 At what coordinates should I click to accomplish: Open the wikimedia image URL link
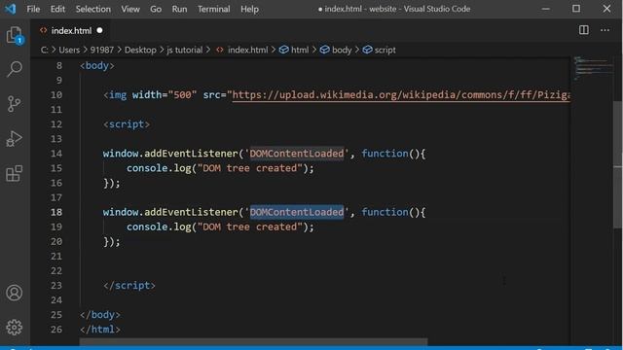pyautogui.click(x=401, y=95)
